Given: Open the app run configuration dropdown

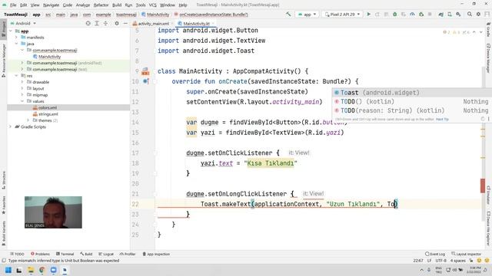Looking at the screenshot, I should coord(307,15).
